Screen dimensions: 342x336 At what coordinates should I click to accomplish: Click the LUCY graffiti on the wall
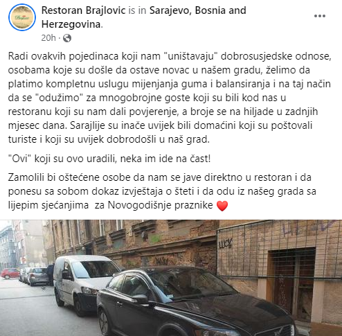(x=226, y=244)
